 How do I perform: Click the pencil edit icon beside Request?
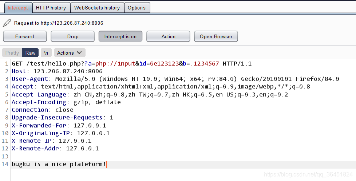pyautogui.click(x=7, y=23)
